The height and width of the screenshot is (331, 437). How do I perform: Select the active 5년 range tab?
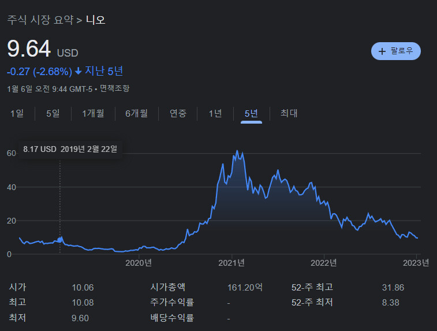click(251, 113)
